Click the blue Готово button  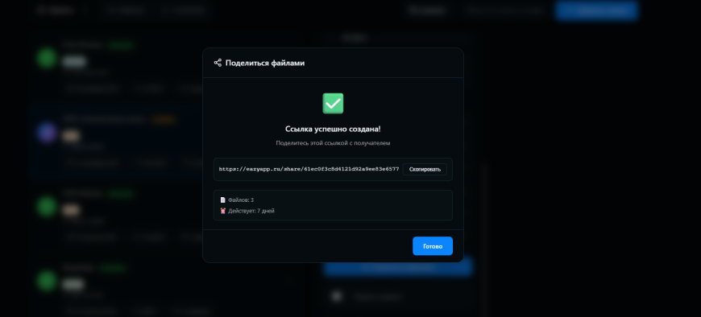click(x=433, y=246)
